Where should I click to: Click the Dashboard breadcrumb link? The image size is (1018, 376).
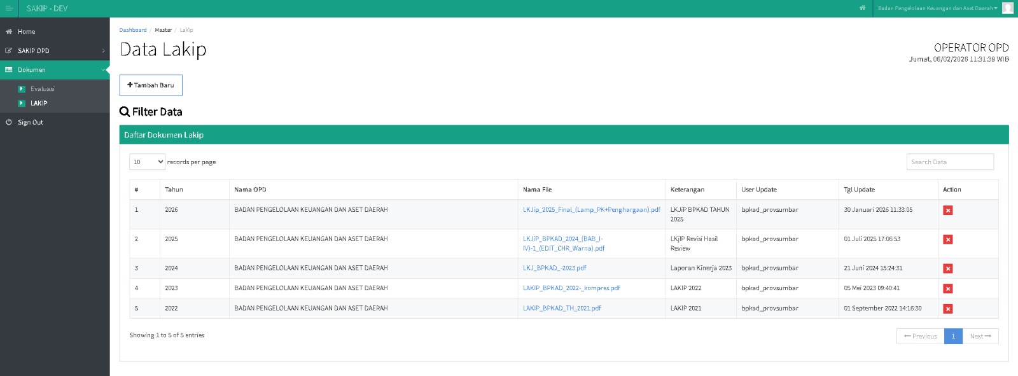pos(133,30)
